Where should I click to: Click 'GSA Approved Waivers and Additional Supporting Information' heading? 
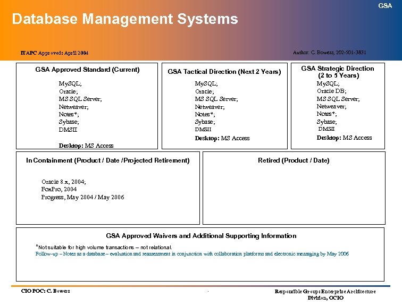click(201, 236)
